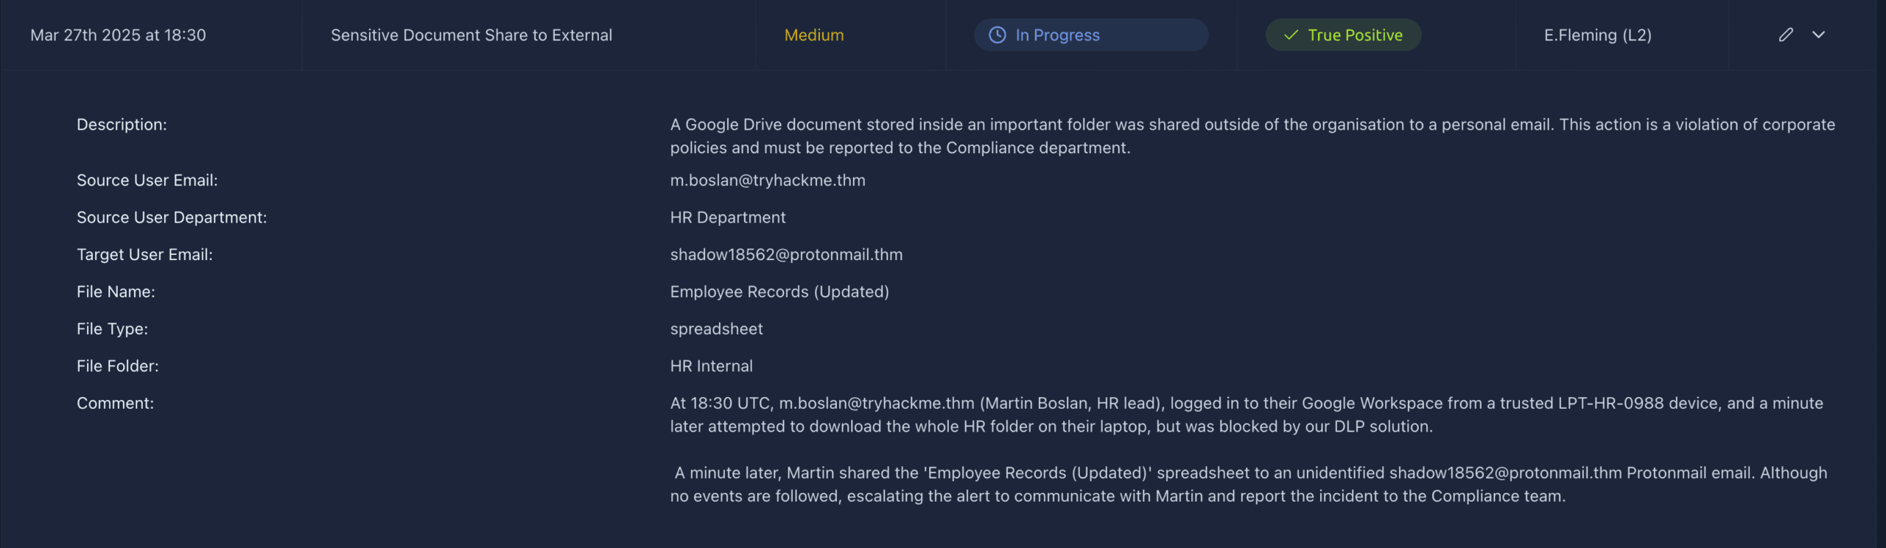Click the clock icon in the status badge
Screen dimensions: 1886x548
[997, 35]
